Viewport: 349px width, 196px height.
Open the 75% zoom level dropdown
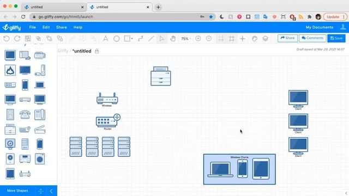[186, 39]
